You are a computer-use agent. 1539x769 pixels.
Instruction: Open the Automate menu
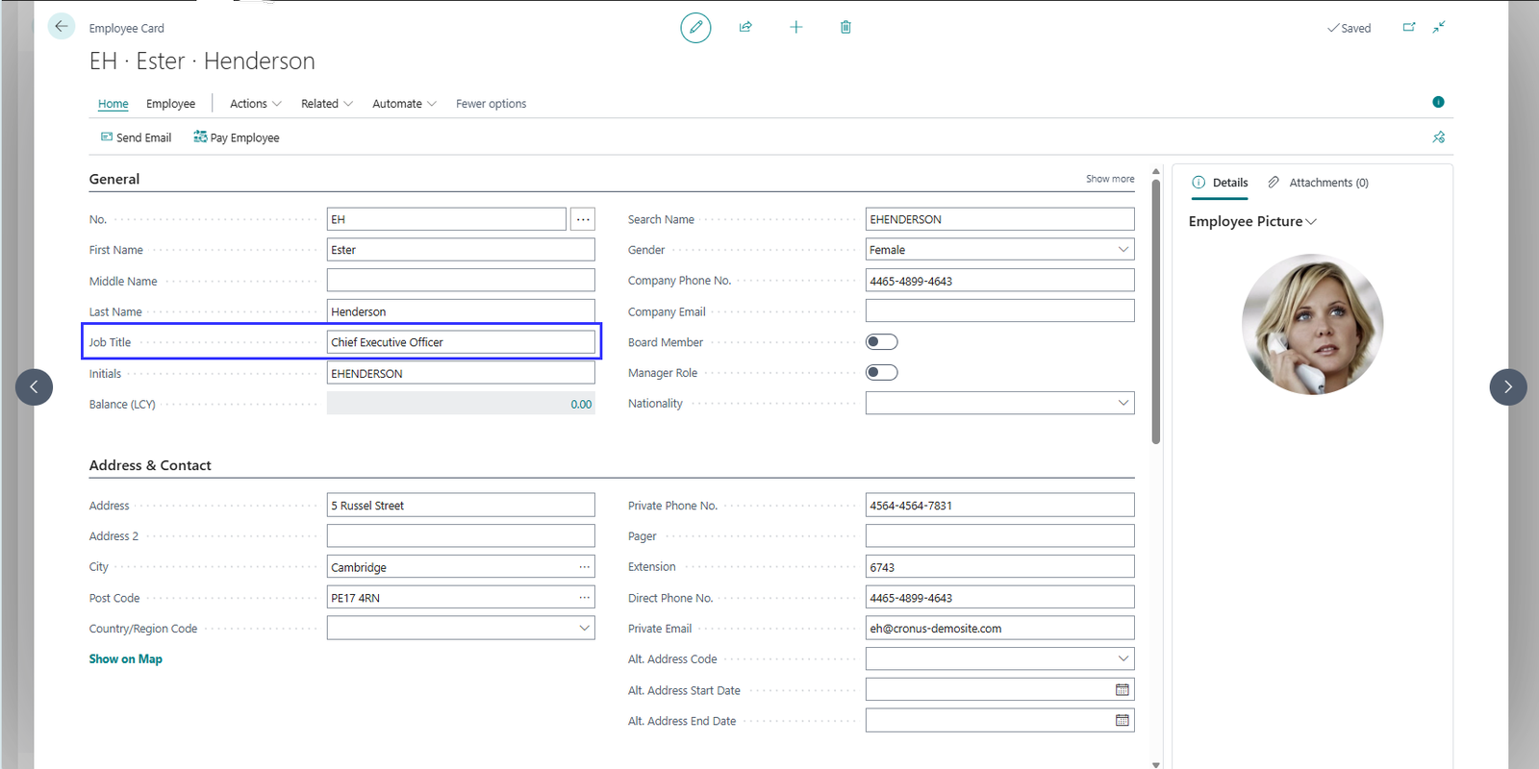click(404, 104)
